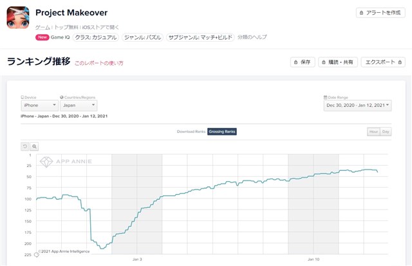Image resolution: width=412 pixels, height=266 pixels.
Task: Click the globe icon beside Countries/Regions
Action: [62, 97]
